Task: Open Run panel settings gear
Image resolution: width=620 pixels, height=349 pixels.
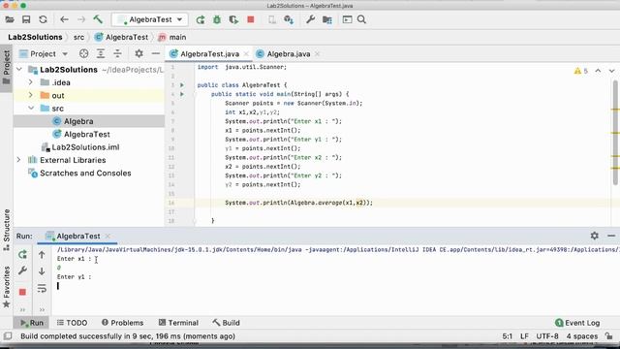Action: click(594, 236)
